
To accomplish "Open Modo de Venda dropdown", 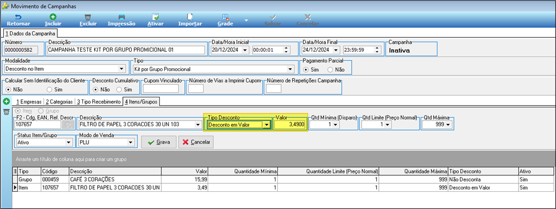I will coord(131,142).
